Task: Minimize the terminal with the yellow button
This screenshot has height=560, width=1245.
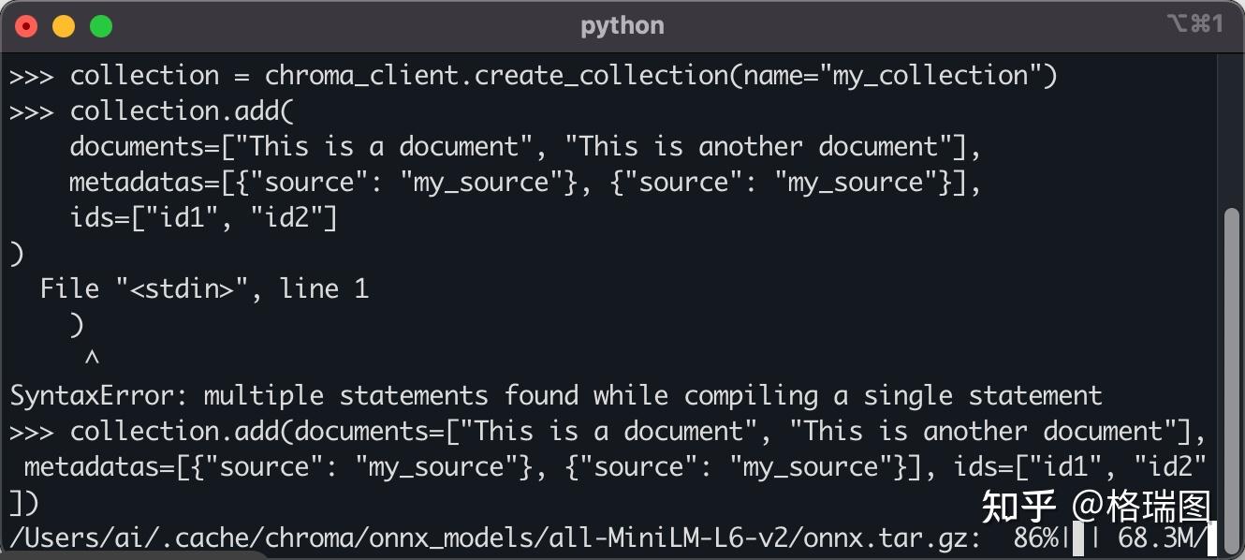Action: [64, 26]
